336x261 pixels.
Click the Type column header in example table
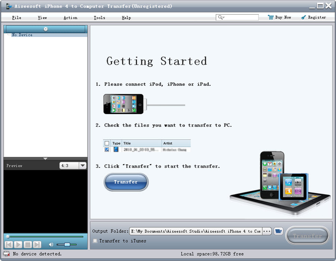point(116,143)
